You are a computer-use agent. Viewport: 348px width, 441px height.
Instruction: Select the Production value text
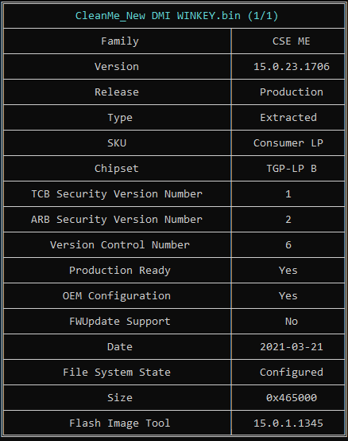[291, 92]
